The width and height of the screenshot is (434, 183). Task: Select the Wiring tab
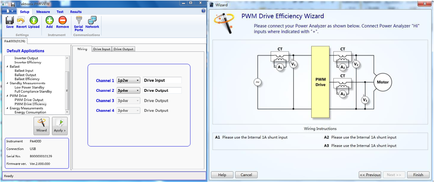pyautogui.click(x=82, y=49)
